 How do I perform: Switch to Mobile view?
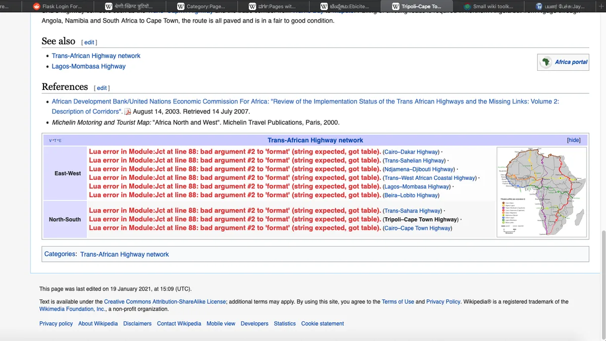coord(221,323)
